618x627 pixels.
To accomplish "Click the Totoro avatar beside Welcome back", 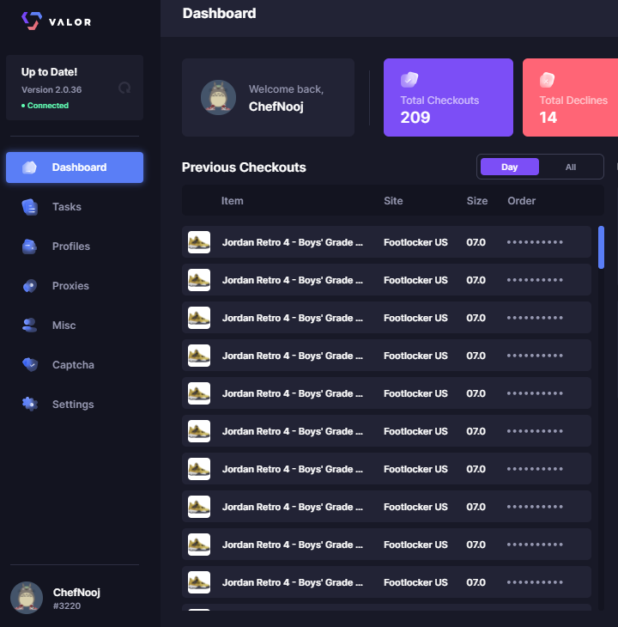I will (218, 98).
